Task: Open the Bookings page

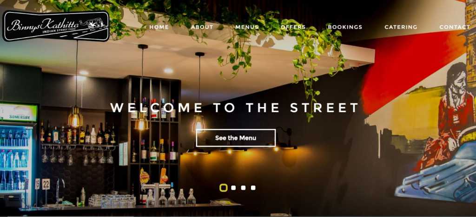Action: click(x=345, y=27)
